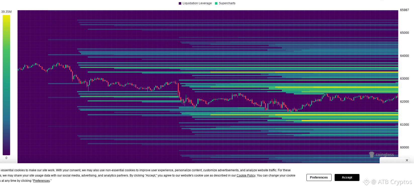Click the 65987 top price axis label
The image size is (414, 188).
click(404, 10)
